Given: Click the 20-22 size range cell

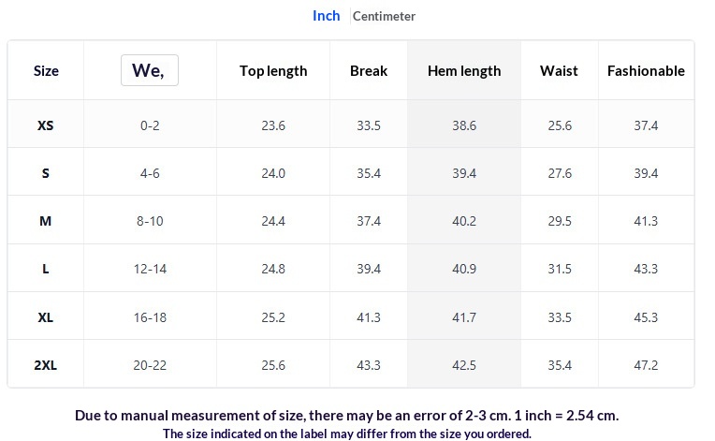Looking at the screenshot, I should [x=150, y=365].
